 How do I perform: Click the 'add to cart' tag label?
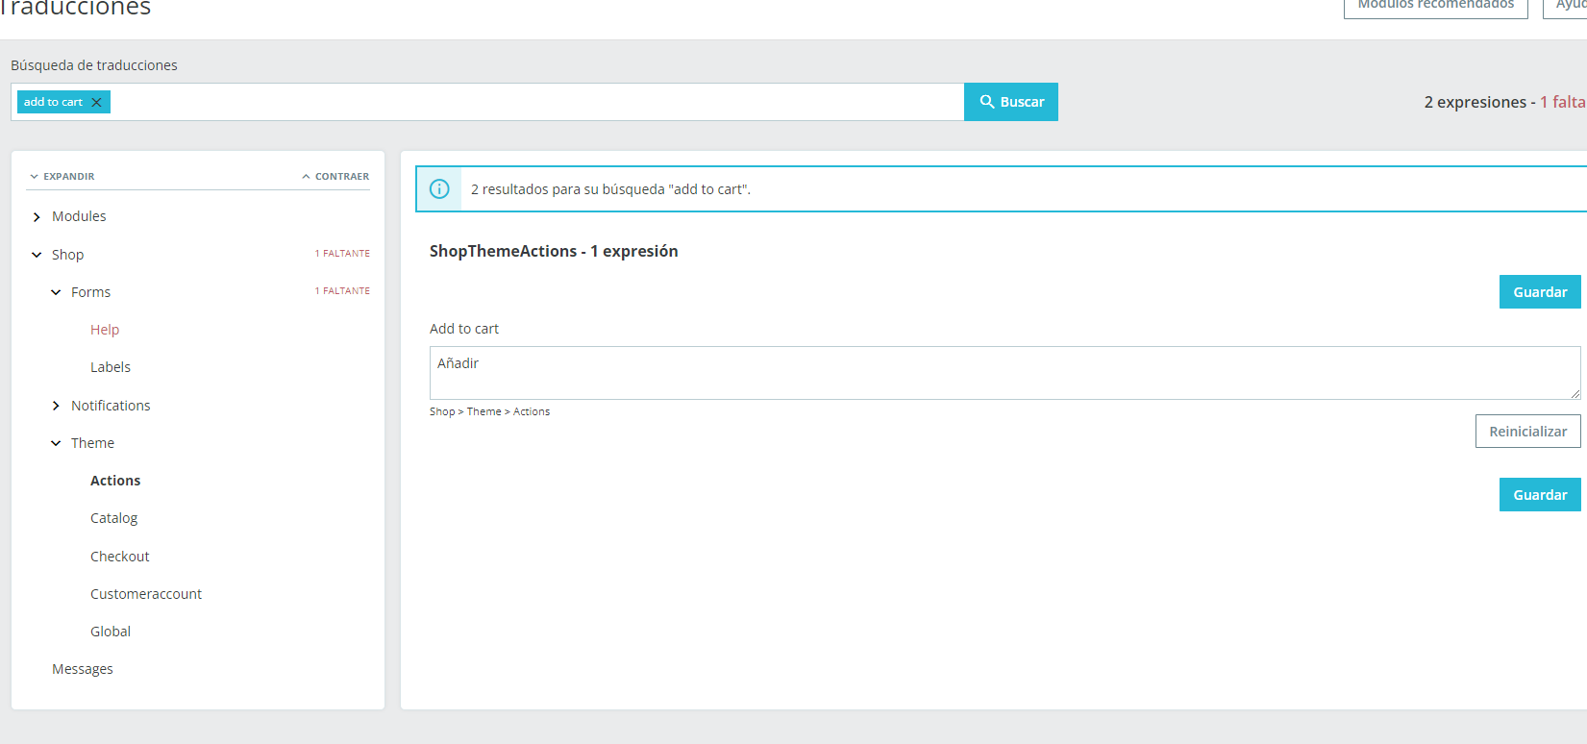53,102
